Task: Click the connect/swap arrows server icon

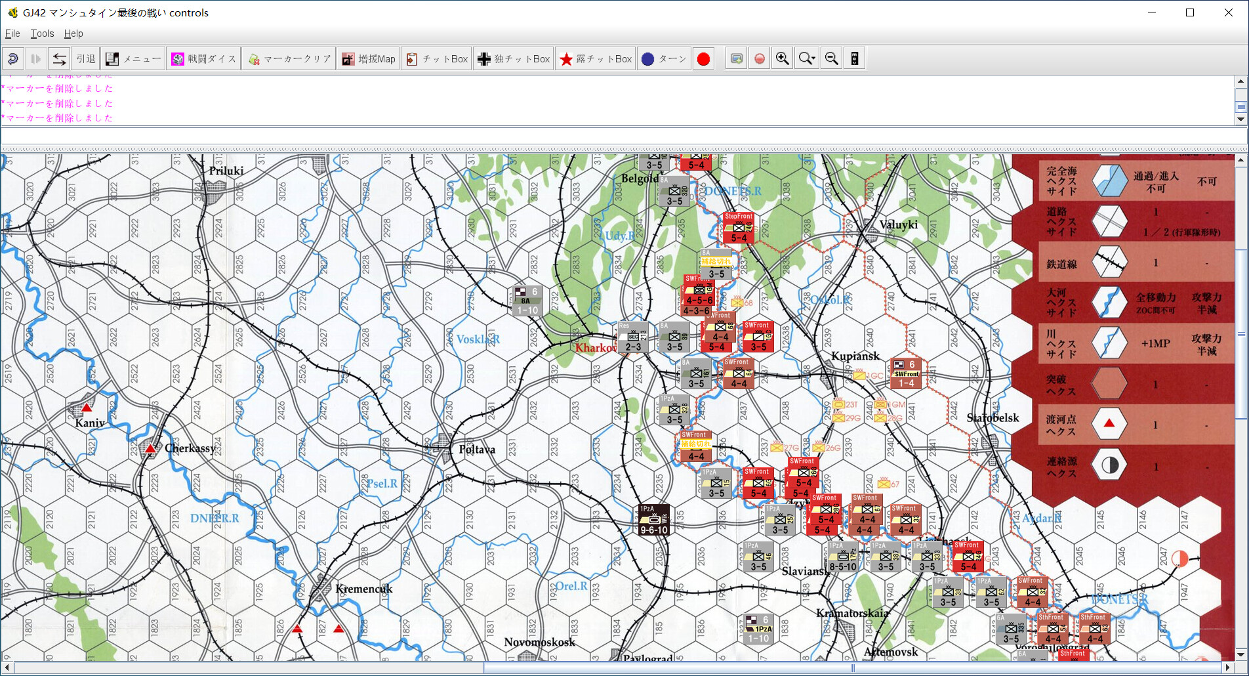Action: point(59,59)
